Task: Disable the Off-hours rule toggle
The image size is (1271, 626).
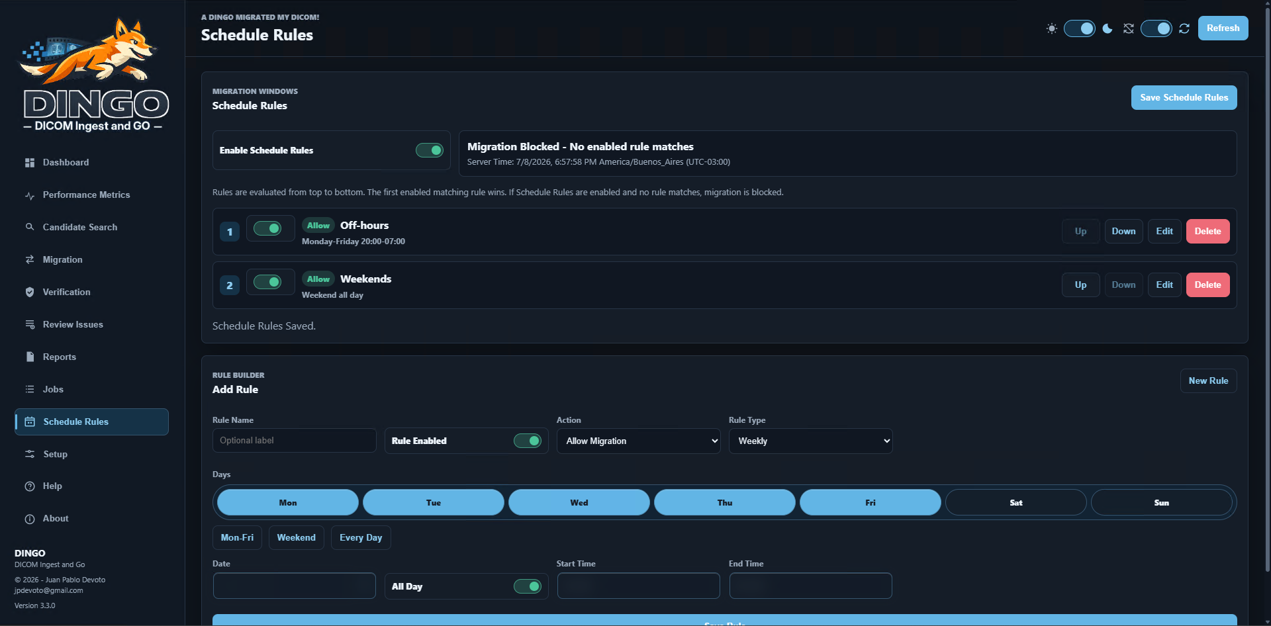Action: 267,228
